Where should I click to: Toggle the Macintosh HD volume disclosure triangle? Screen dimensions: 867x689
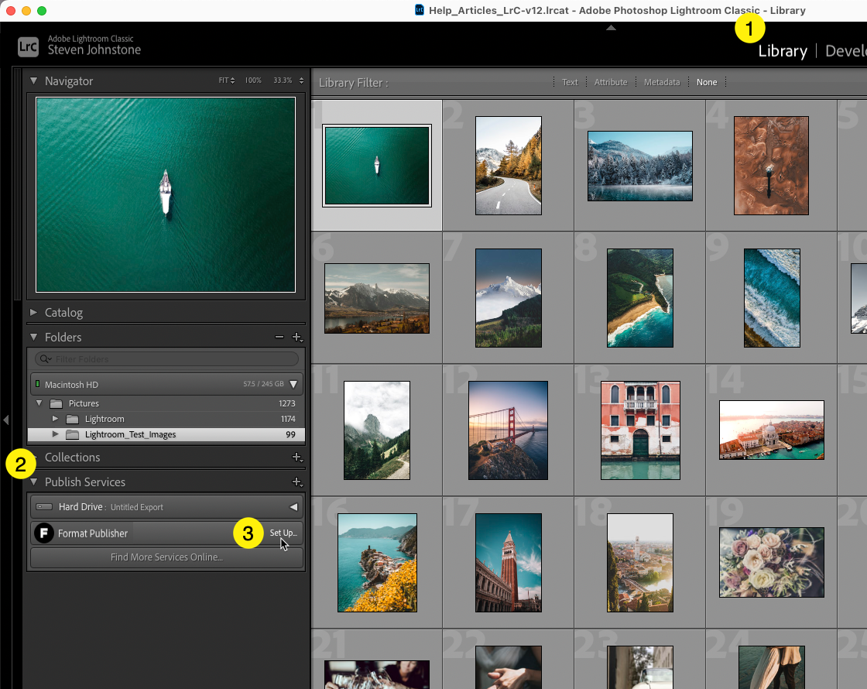pyautogui.click(x=293, y=384)
